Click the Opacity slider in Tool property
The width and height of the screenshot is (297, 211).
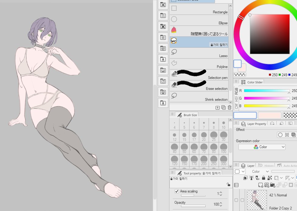pos(193,206)
